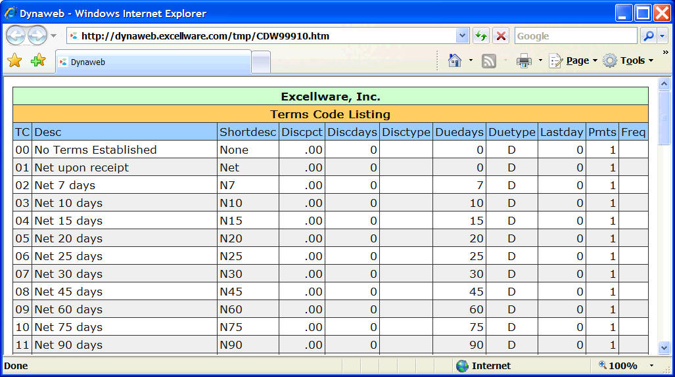Select the Dynaweb tab
Viewport: 675px width, 377px height.
click(153, 62)
